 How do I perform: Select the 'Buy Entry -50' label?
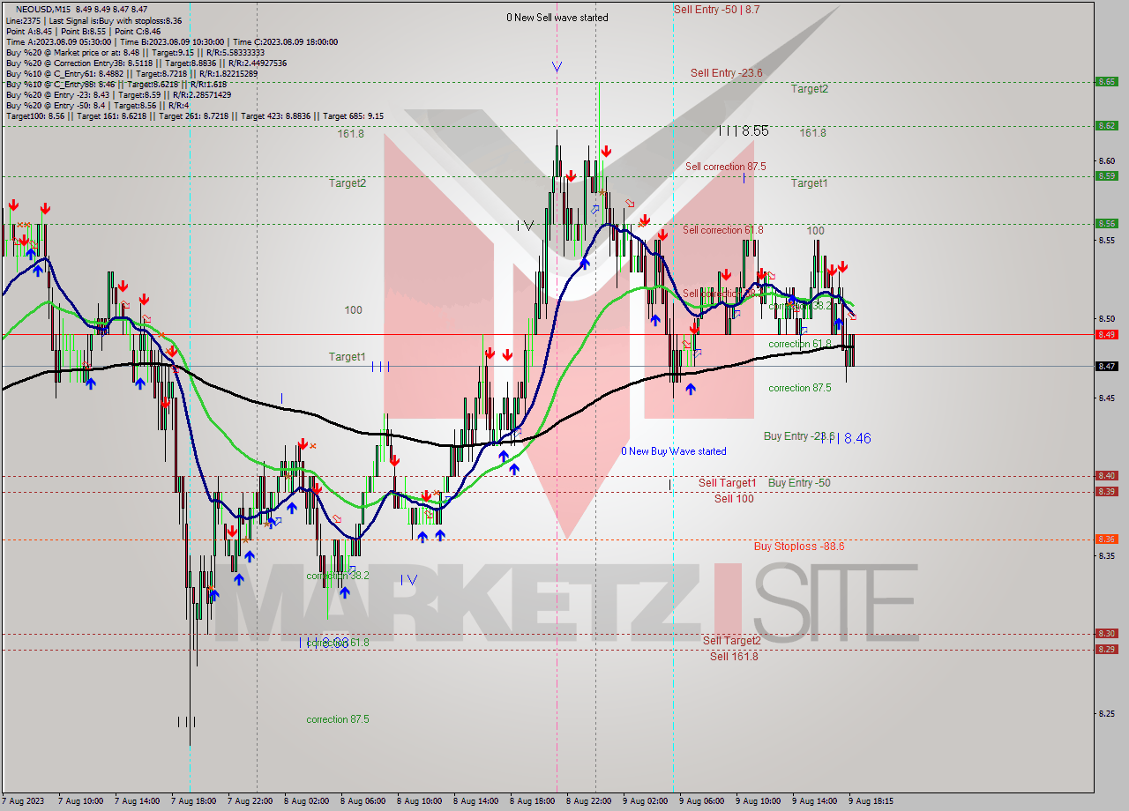click(x=799, y=483)
